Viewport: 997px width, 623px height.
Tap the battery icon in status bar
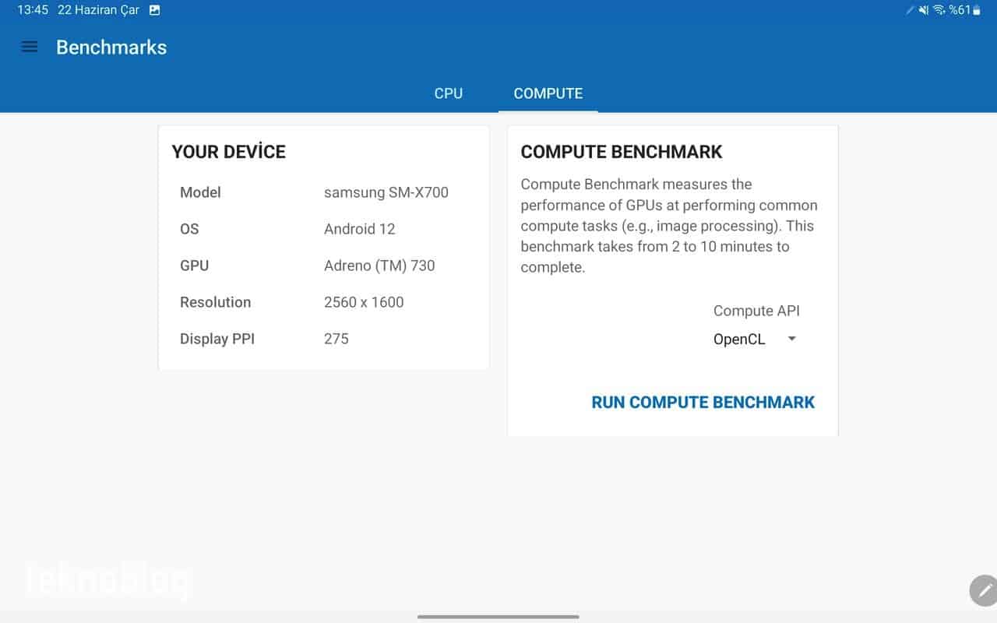[977, 10]
